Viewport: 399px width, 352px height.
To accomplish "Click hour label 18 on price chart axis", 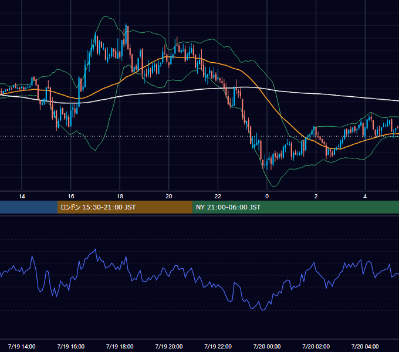I will [120, 197].
